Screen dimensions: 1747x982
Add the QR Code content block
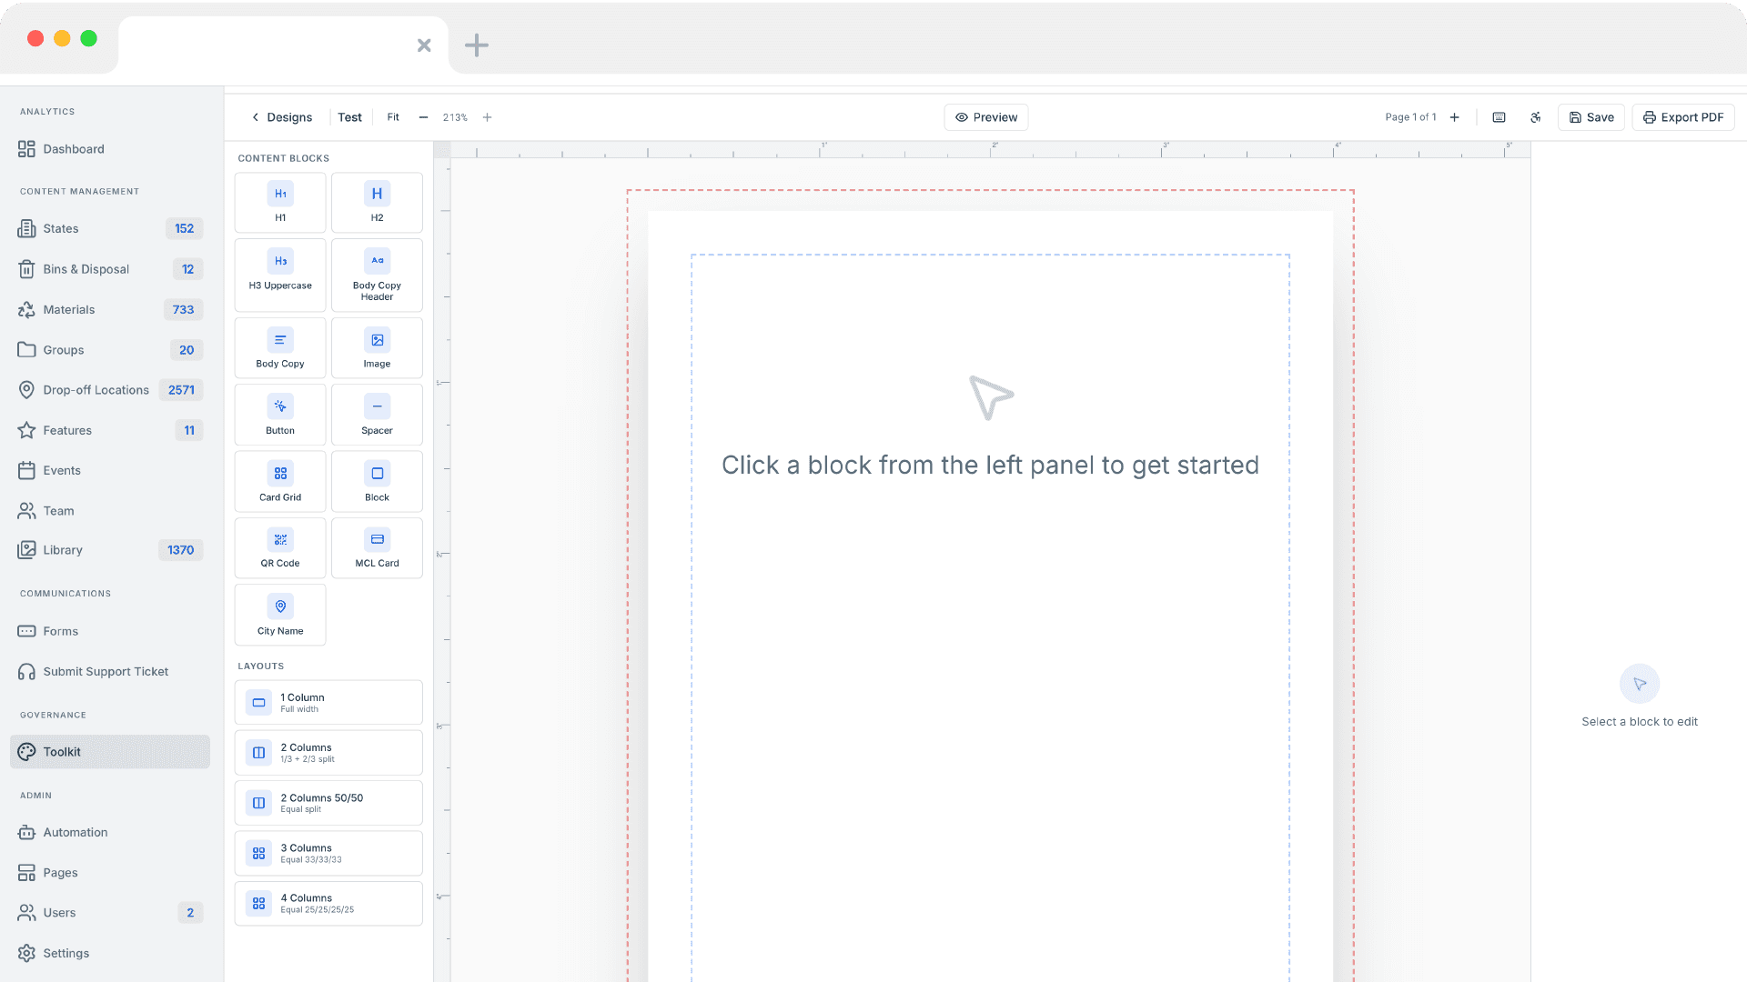pyautogui.click(x=280, y=548)
